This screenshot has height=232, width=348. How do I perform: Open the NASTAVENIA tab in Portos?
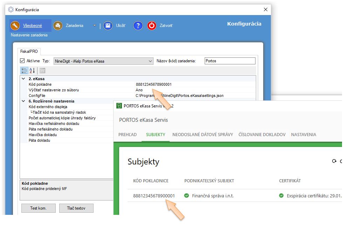point(303,135)
